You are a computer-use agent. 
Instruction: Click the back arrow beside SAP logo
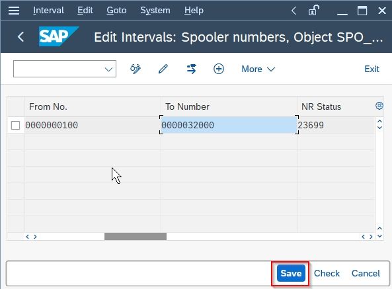[21, 37]
